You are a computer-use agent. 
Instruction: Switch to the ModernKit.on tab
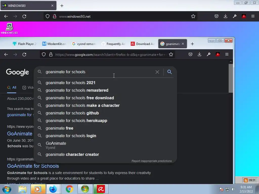point(54,44)
